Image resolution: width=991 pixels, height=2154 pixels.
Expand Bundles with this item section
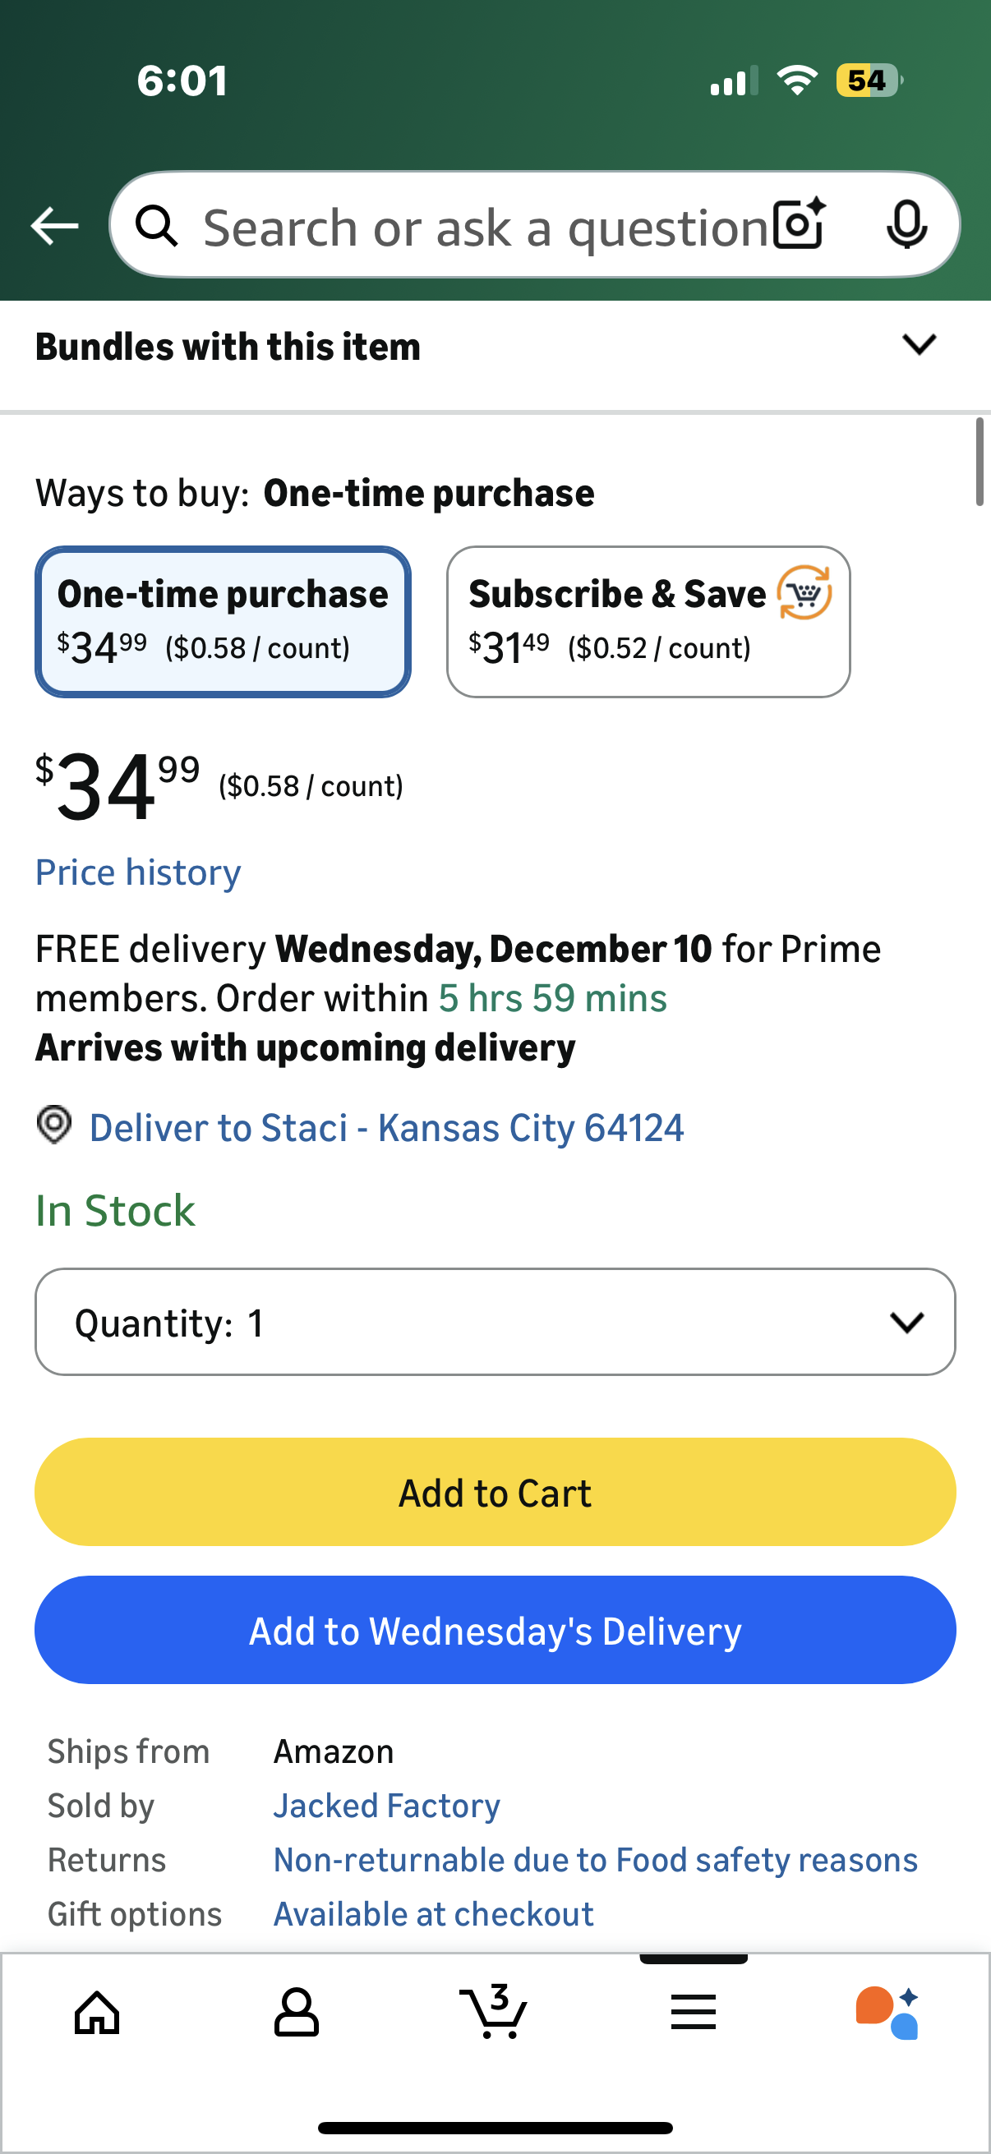(x=918, y=345)
